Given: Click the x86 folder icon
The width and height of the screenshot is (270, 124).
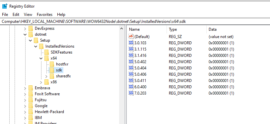Looking at the screenshot, I should [x=47, y=82].
